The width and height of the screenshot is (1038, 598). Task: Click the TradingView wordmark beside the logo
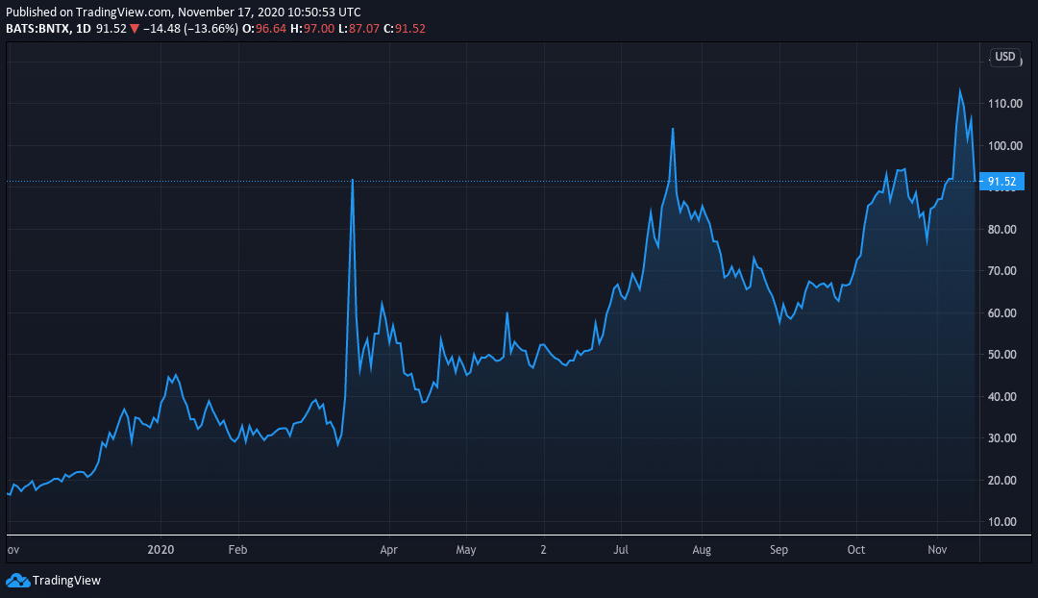coord(66,581)
